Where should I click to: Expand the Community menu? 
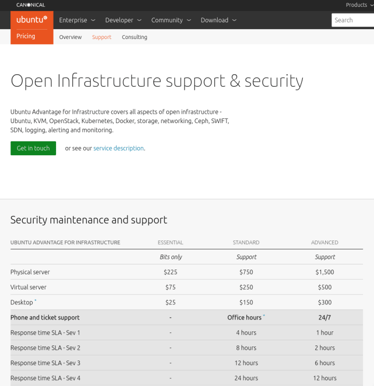pos(171,20)
